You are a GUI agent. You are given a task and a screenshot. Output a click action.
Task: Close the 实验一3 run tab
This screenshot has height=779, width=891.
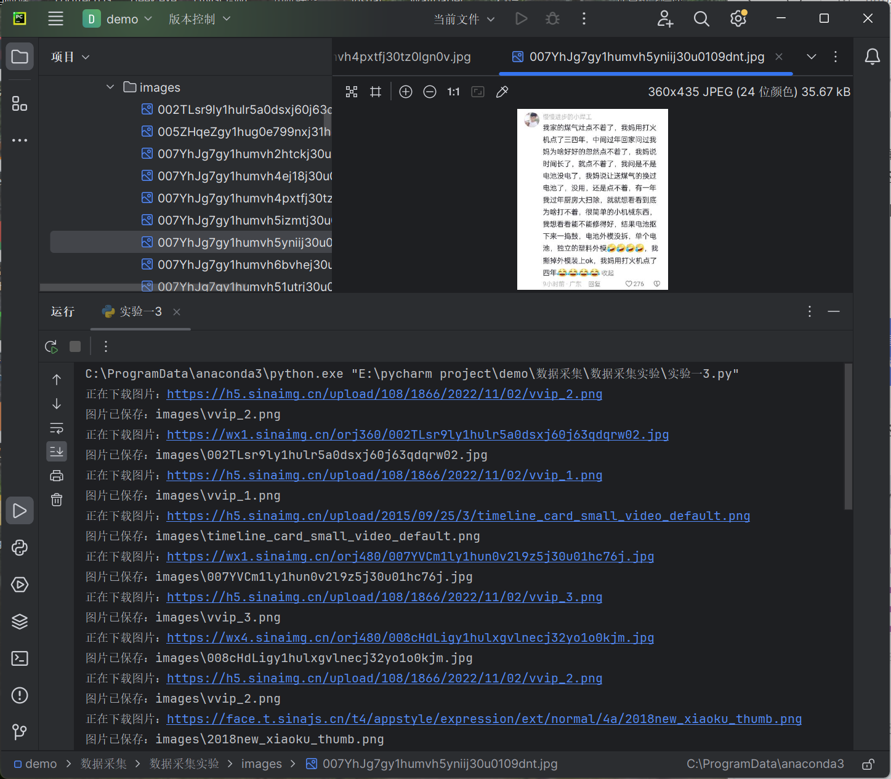click(x=177, y=312)
